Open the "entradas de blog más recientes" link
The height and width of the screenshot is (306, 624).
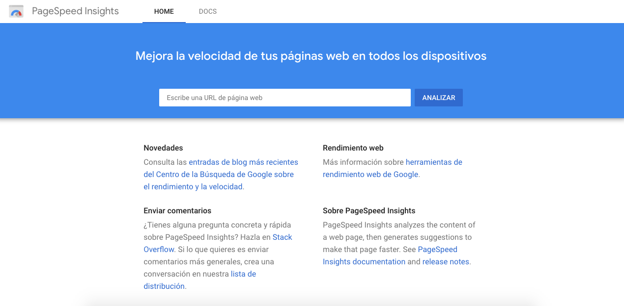[x=243, y=162]
